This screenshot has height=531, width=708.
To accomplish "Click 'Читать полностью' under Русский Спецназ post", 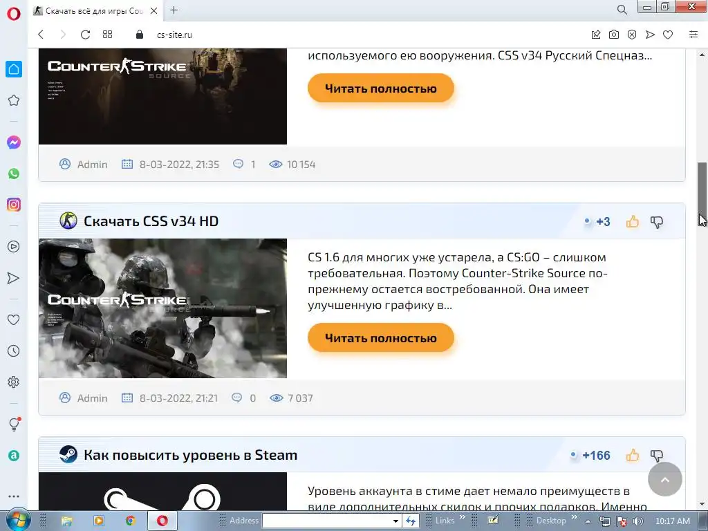I will click(381, 88).
